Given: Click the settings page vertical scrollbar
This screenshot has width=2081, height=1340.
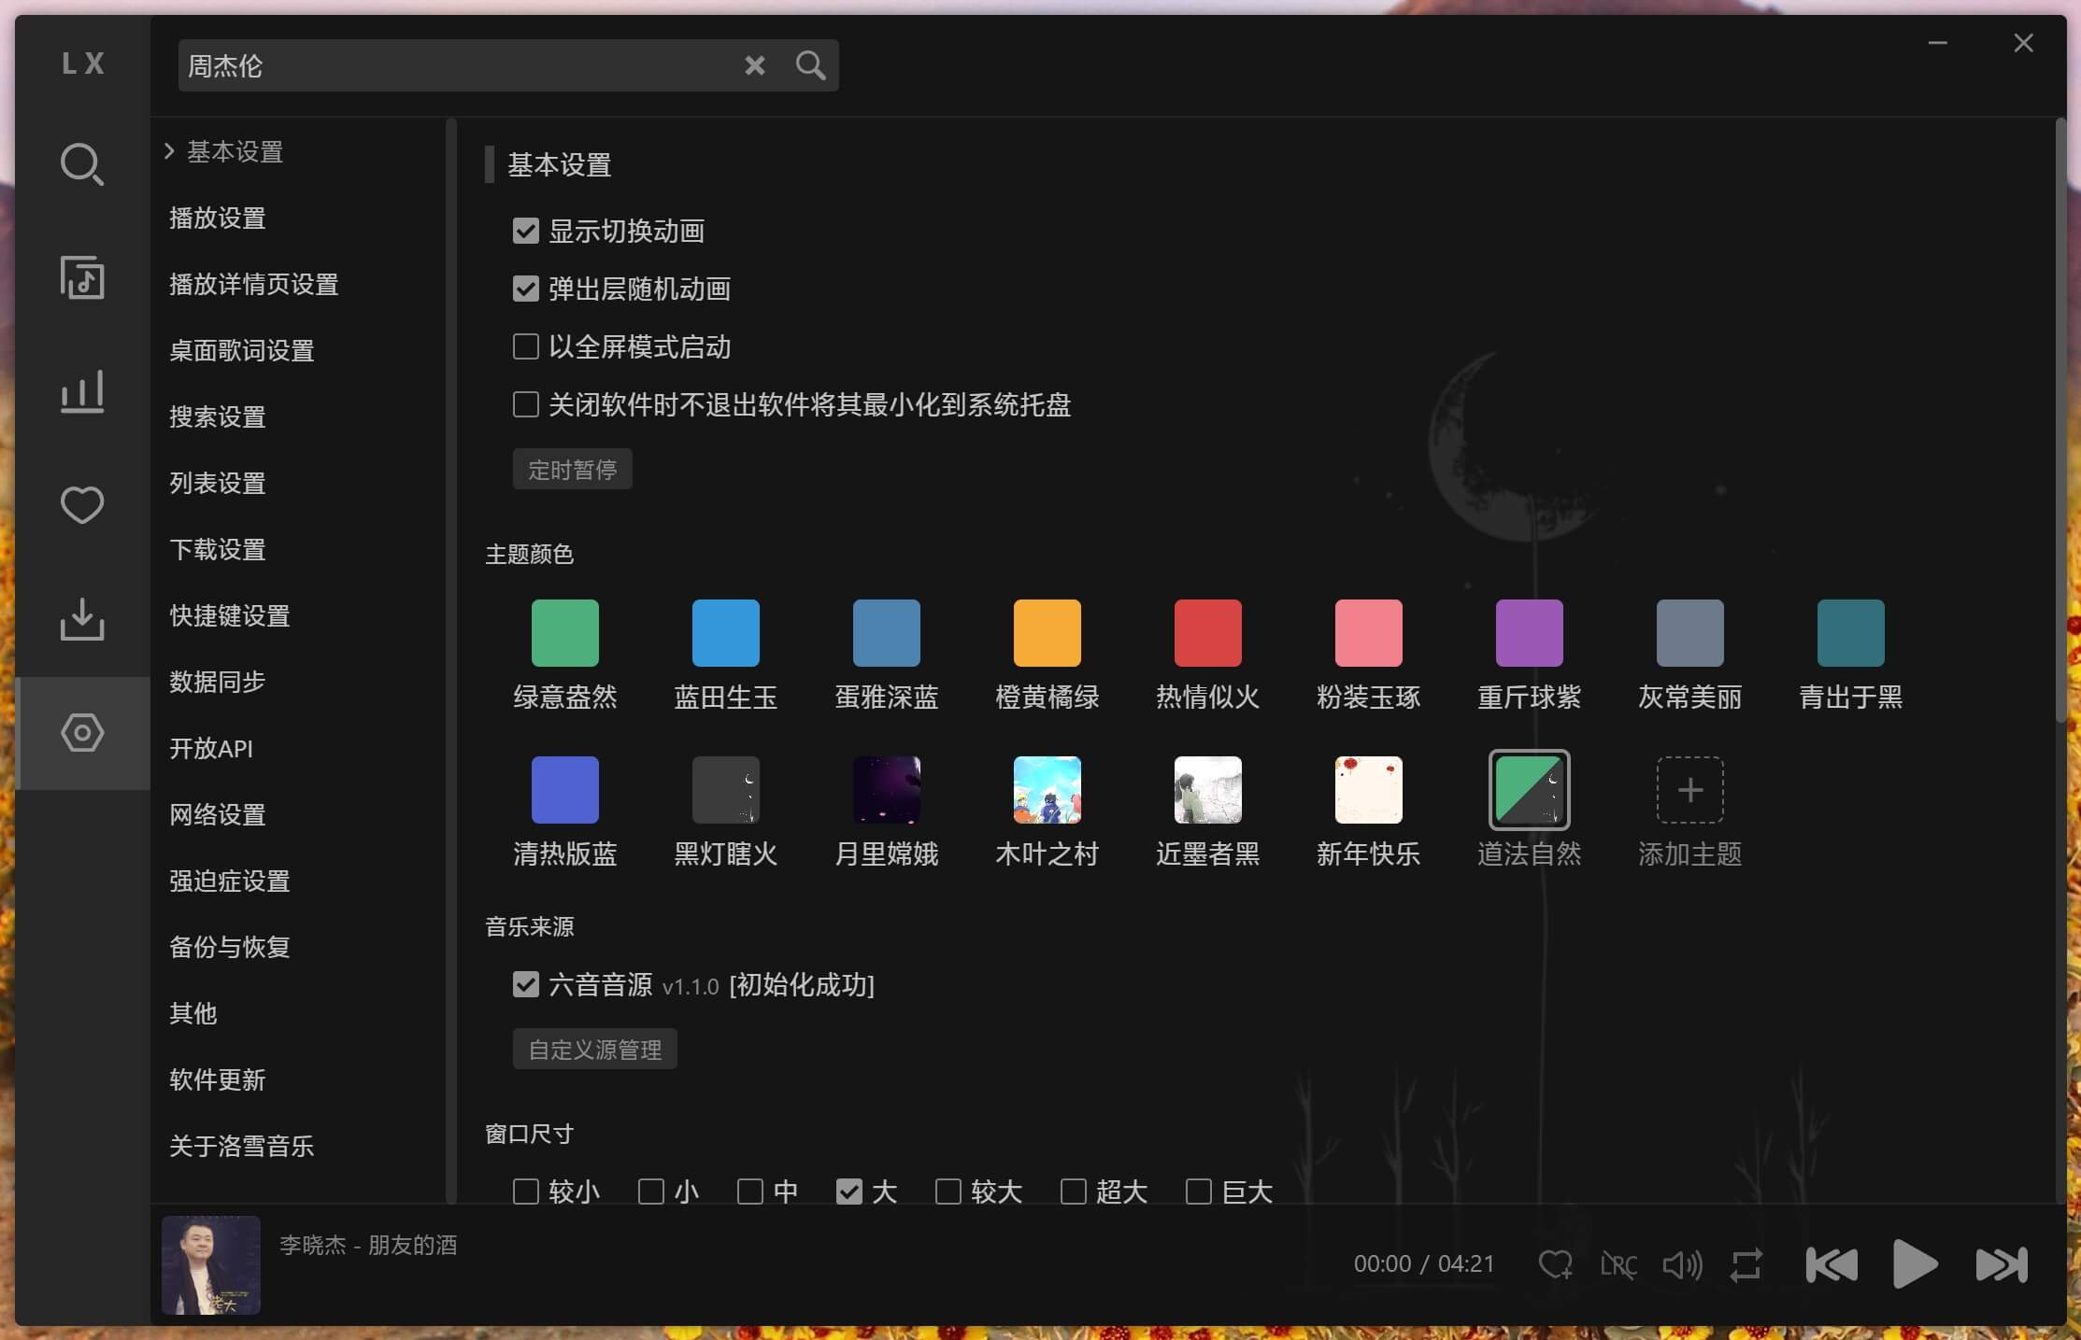Looking at the screenshot, I should (x=2060, y=420).
